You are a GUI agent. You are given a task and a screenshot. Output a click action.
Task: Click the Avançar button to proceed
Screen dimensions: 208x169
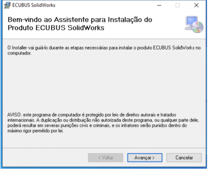[x=145, y=158]
